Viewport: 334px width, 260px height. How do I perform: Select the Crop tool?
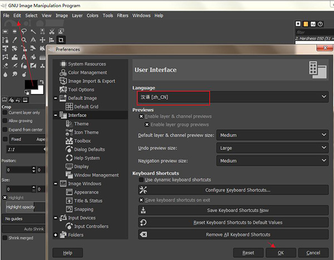click(61, 40)
